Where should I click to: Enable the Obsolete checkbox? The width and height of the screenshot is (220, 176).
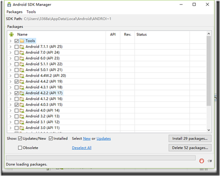(x=20, y=148)
